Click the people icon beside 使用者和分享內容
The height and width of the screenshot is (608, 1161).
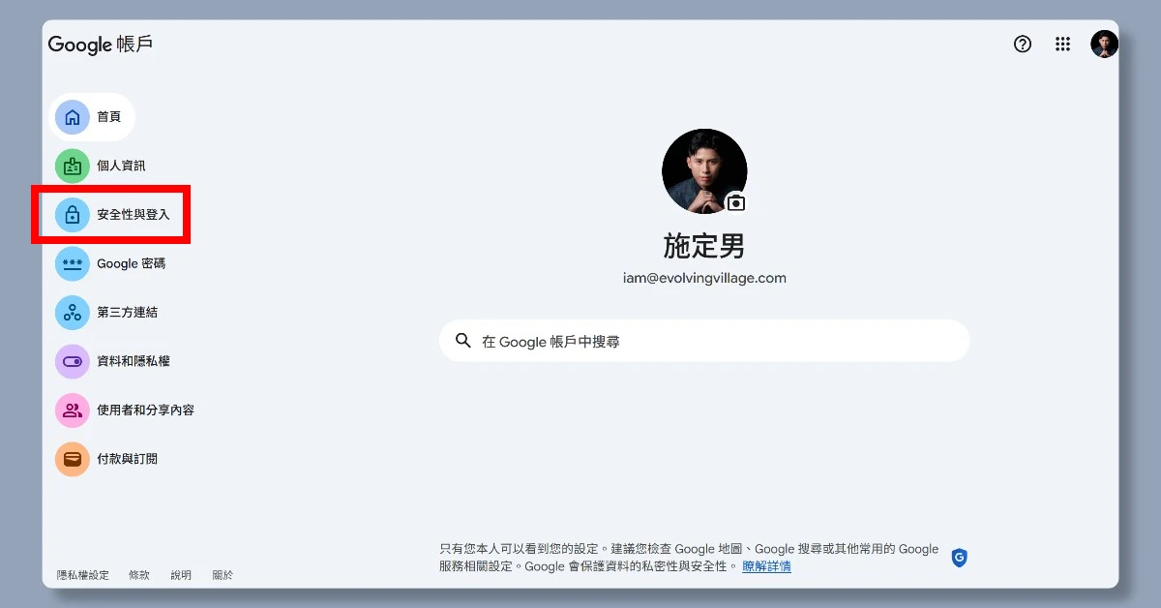pos(72,410)
